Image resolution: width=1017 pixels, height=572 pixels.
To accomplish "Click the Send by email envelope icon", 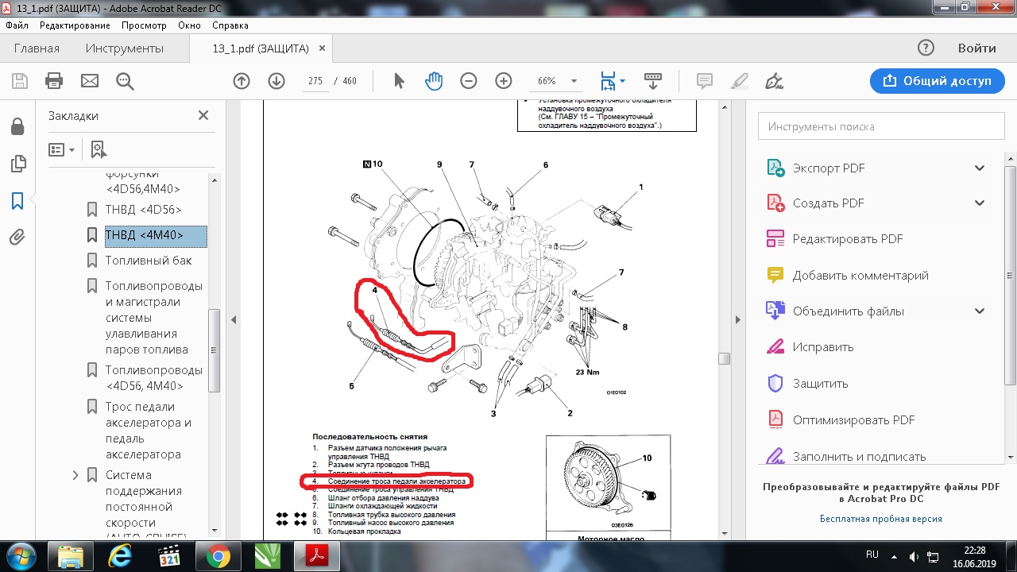I will (x=89, y=81).
